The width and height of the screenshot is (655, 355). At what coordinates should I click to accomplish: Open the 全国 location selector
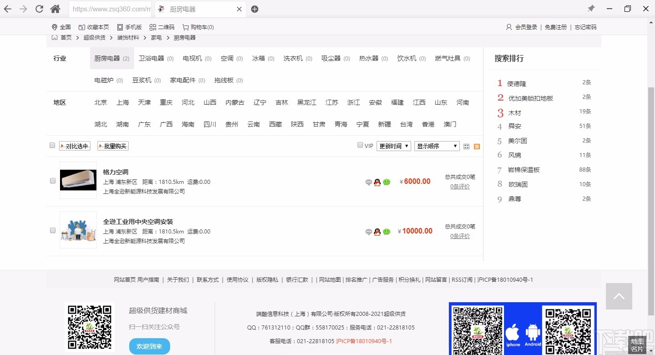click(61, 27)
